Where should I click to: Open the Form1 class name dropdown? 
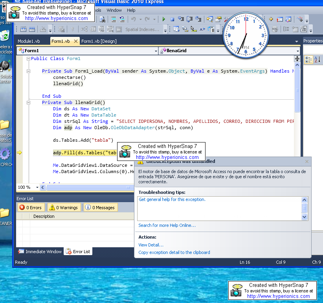pyautogui.click(x=156, y=51)
